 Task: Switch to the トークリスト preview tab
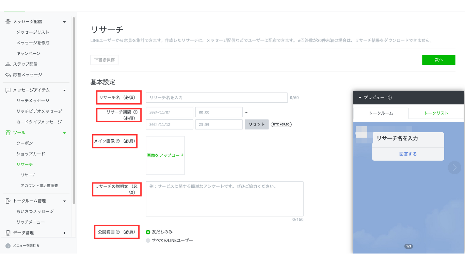436,113
